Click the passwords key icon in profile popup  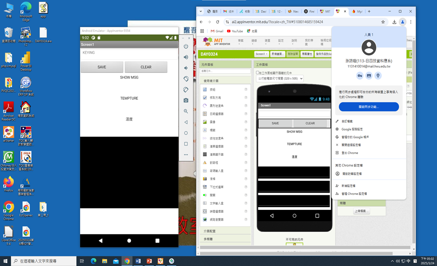pyautogui.click(x=359, y=76)
